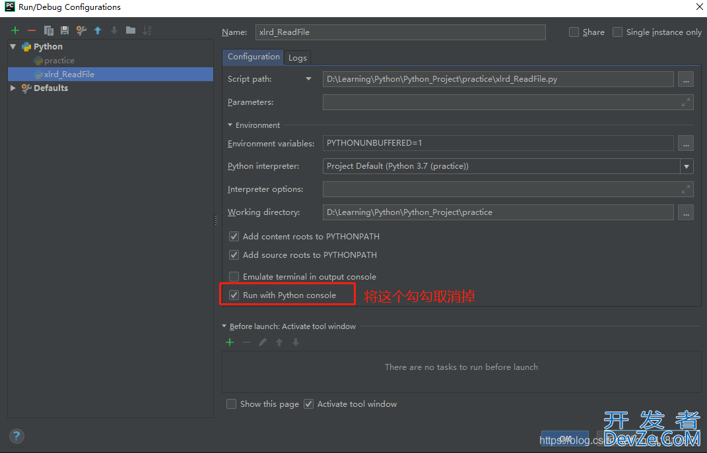Uncheck Add content roots to PYTHONPATH
This screenshot has width=707, height=453.
[x=234, y=237]
